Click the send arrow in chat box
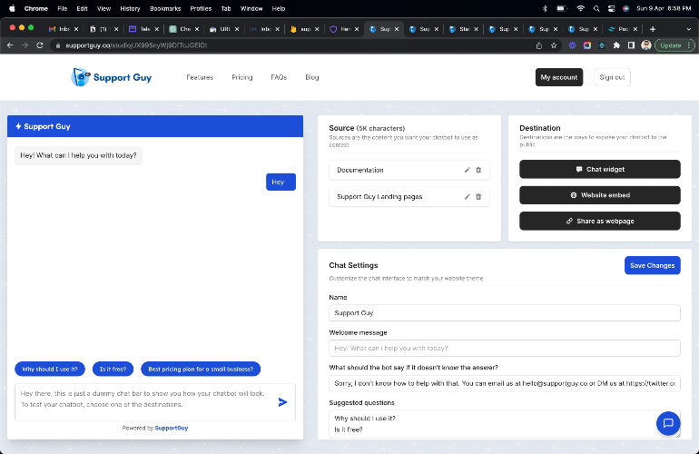The height and width of the screenshot is (454, 699). [282, 401]
